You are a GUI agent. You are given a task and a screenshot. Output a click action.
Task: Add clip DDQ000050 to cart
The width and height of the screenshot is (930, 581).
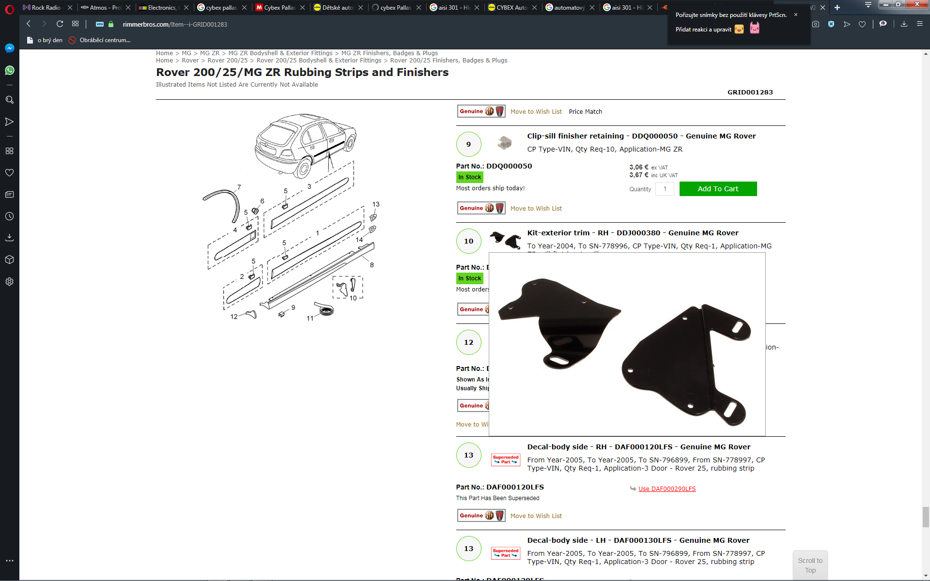(x=718, y=189)
